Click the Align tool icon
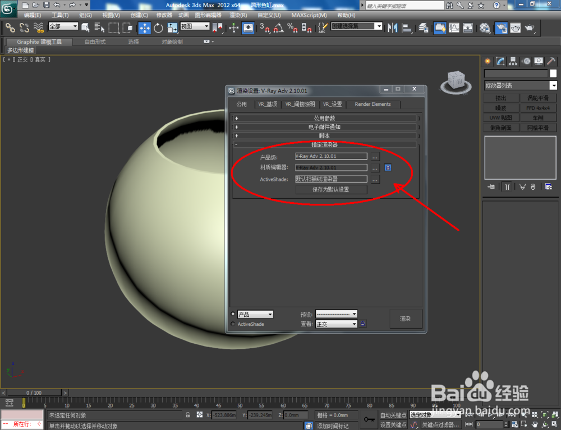 pos(407,28)
